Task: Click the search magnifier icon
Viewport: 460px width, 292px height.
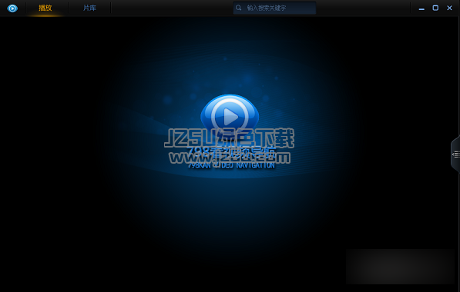Action: tap(239, 8)
